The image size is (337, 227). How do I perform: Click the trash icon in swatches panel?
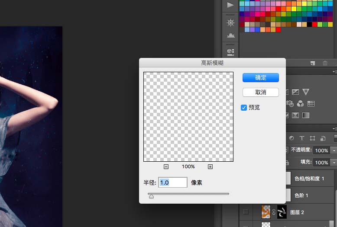[x=325, y=63]
